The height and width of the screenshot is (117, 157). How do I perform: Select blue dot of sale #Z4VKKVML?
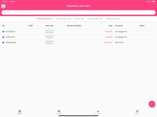coord(3,32)
